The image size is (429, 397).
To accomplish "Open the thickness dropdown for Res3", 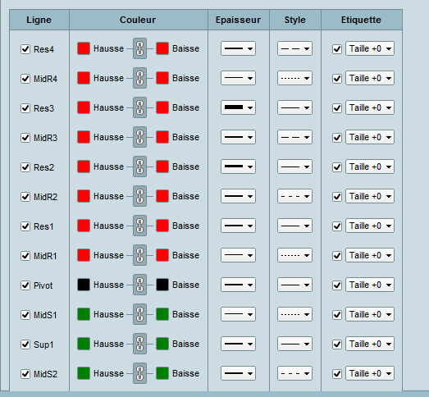I will [x=238, y=107].
